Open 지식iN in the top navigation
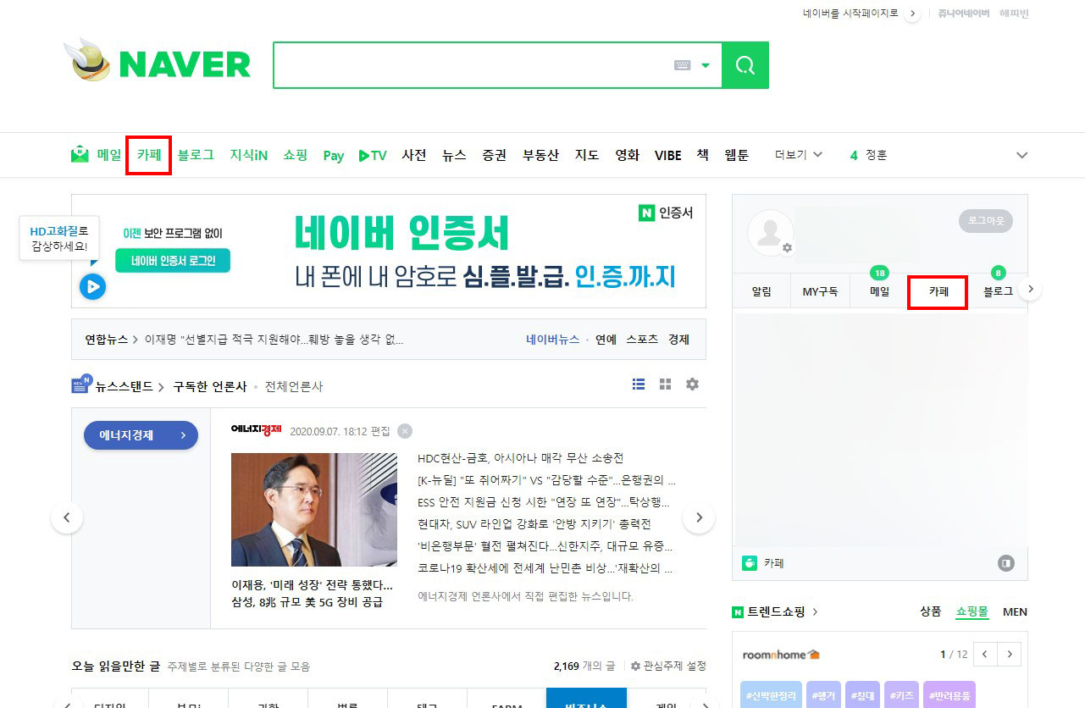Viewport: 1085px width, 708px height. [x=249, y=155]
